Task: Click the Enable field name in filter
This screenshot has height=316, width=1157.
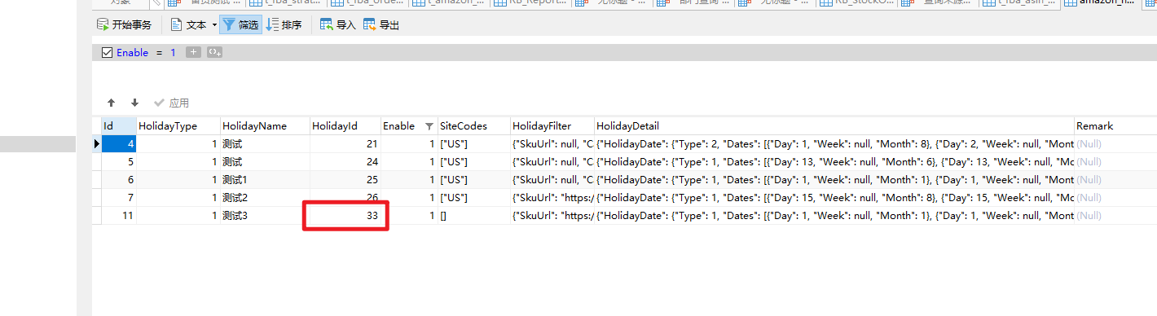Action: pos(133,52)
